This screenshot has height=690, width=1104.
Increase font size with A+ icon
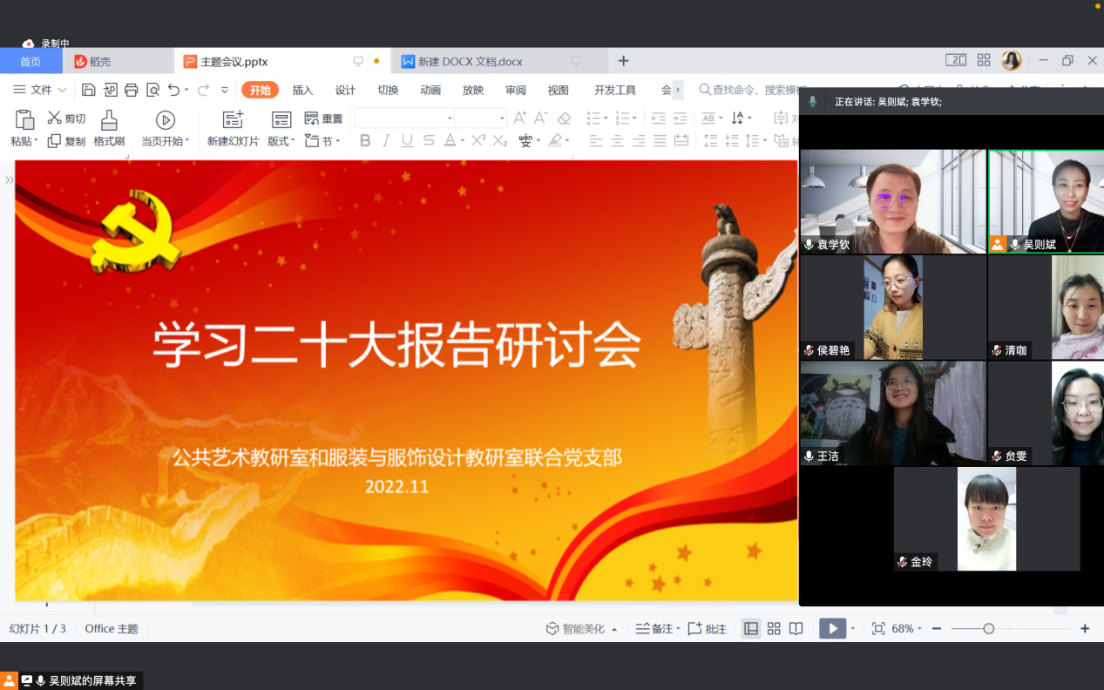520,118
